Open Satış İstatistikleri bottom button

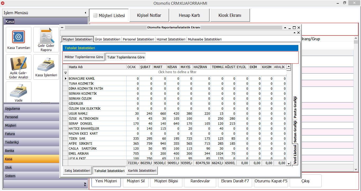[x=77, y=171]
